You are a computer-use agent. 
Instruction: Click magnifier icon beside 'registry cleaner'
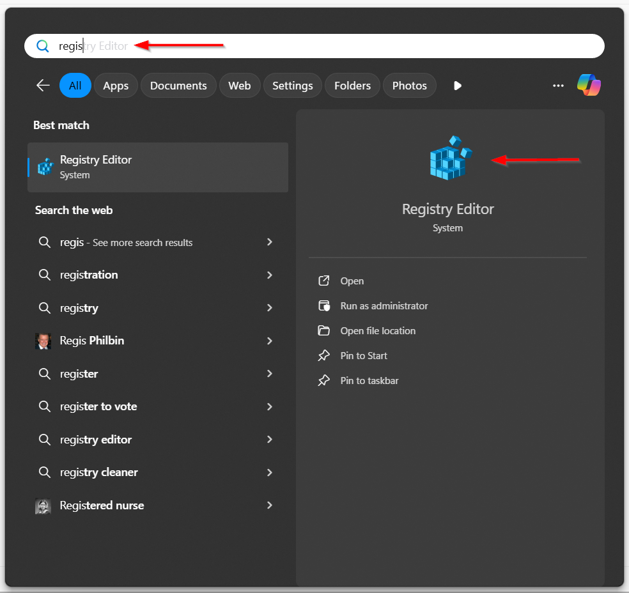coord(45,472)
